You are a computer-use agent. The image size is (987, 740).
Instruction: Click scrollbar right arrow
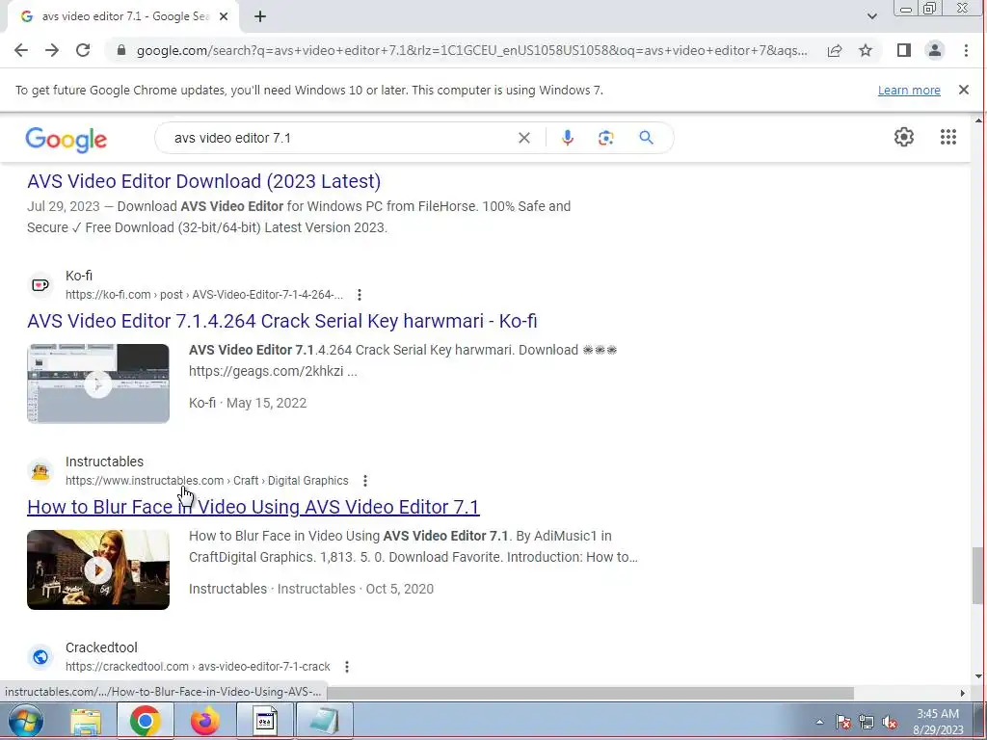click(963, 693)
